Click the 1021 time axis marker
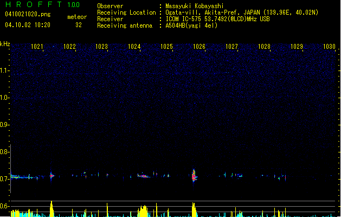Screen dimensions: 341x217 click(37, 46)
